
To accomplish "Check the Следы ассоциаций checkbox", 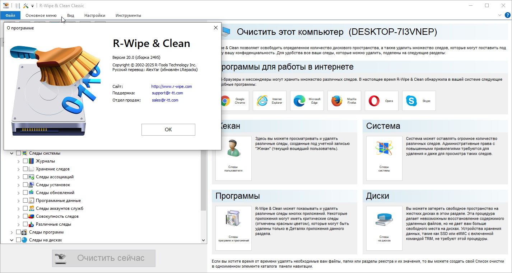I will [x=25, y=177].
